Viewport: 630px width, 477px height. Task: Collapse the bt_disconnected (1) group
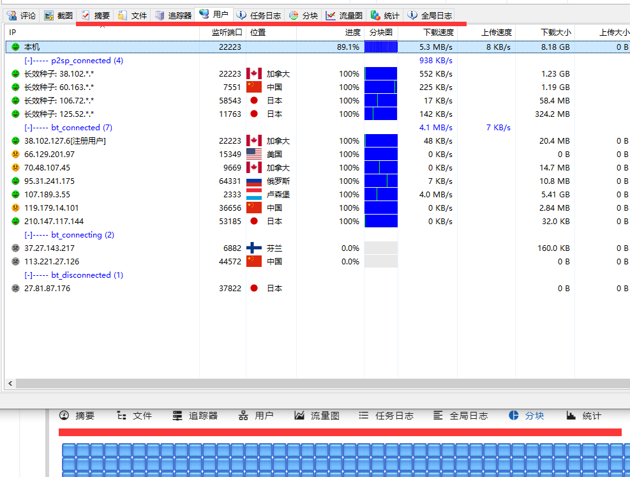tap(29, 275)
